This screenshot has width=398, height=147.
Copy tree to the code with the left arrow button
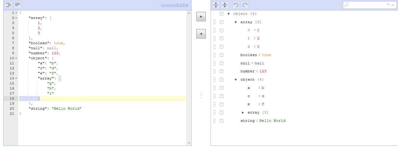(201, 34)
